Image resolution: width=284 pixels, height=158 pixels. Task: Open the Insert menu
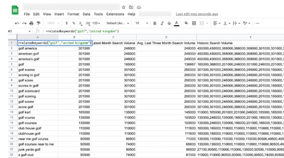(x=59, y=14)
